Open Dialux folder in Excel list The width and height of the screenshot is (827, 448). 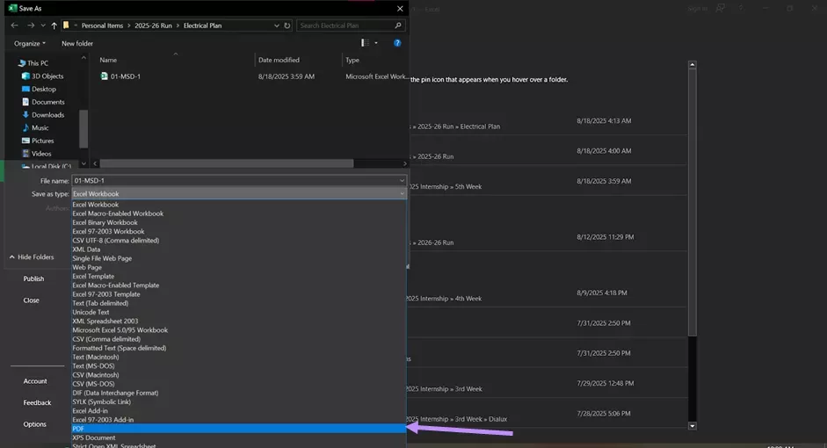pos(548,414)
